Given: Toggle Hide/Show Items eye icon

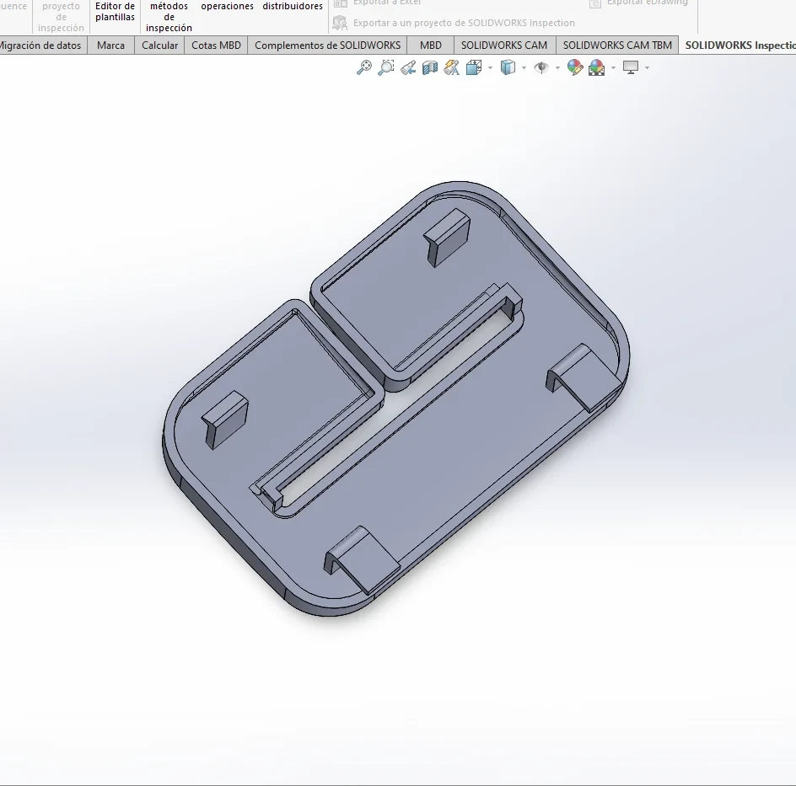Looking at the screenshot, I should tap(541, 67).
